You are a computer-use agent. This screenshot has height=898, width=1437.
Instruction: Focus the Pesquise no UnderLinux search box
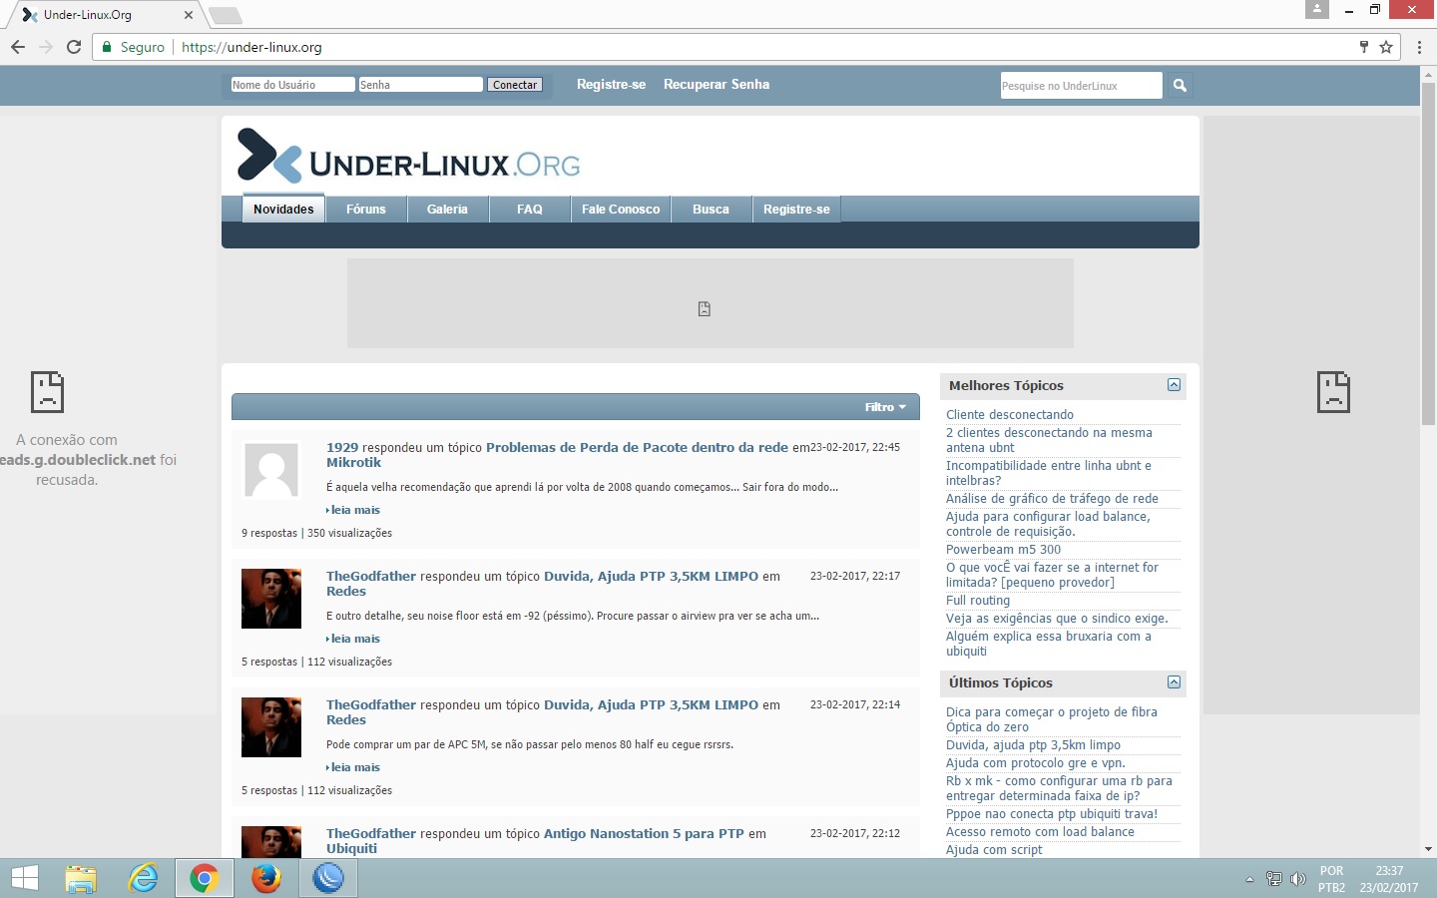1082,85
